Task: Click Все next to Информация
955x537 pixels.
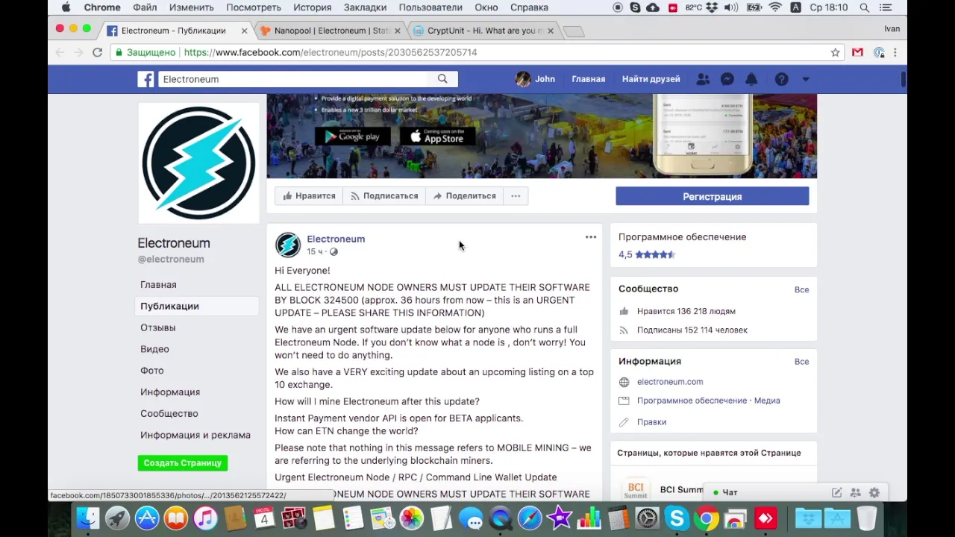Action: point(801,362)
